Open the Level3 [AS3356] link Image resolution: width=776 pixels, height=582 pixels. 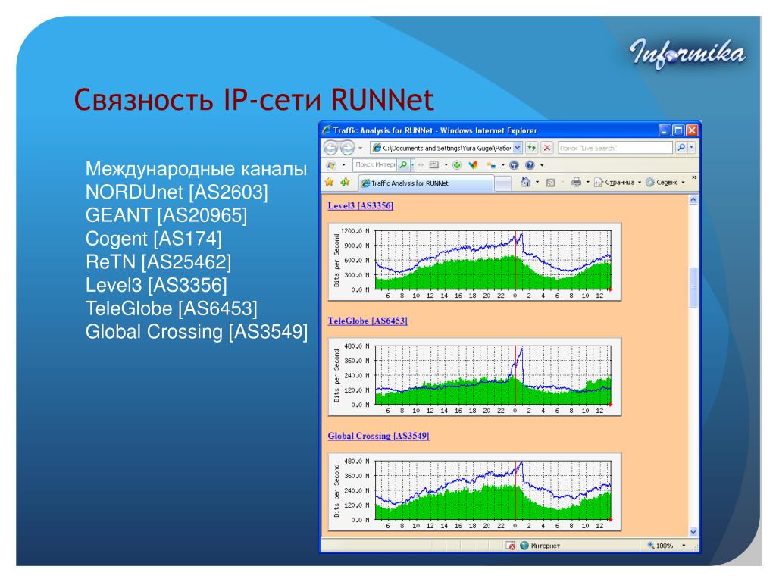(360, 205)
